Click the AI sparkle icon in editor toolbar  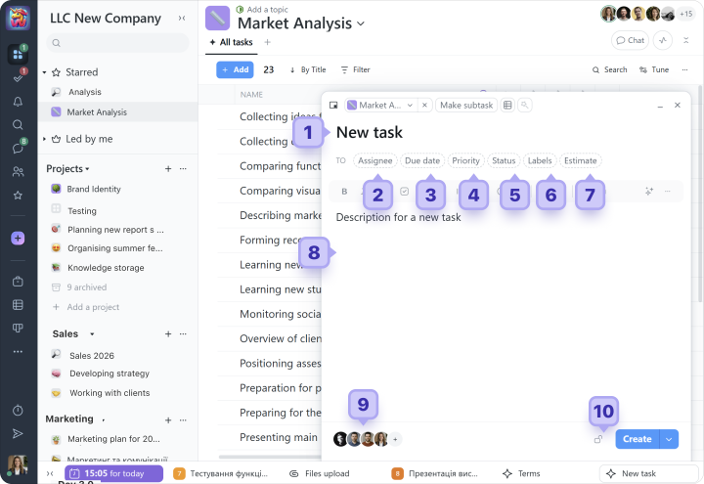pyautogui.click(x=647, y=192)
